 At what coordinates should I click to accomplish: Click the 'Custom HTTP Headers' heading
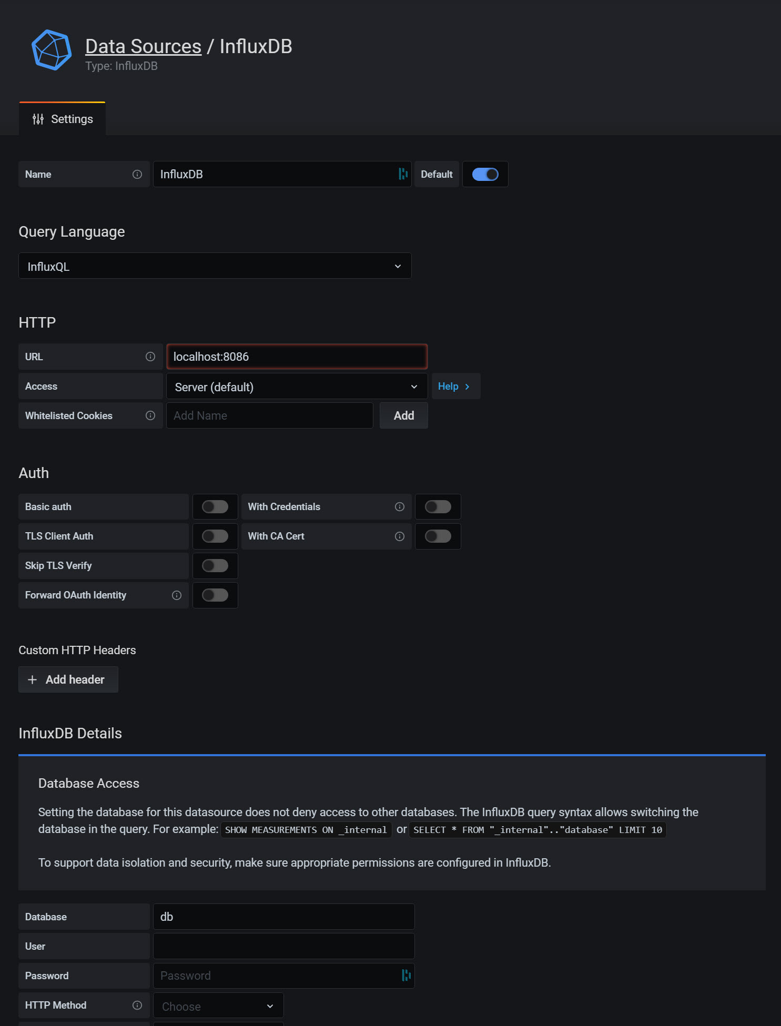[x=77, y=651]
